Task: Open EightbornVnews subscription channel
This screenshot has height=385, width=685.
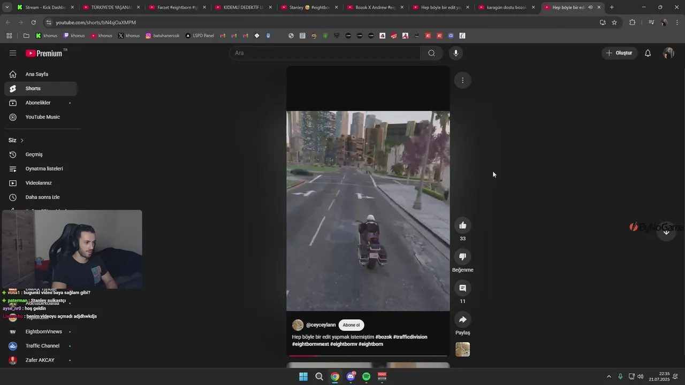Action: (41, 332)
